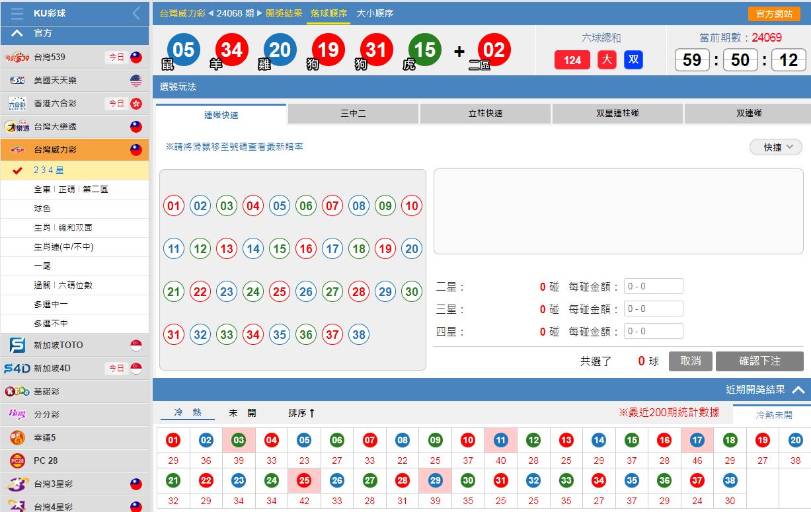Select number 38 in the selection grid
811x512 pixels.
[359, 335]
